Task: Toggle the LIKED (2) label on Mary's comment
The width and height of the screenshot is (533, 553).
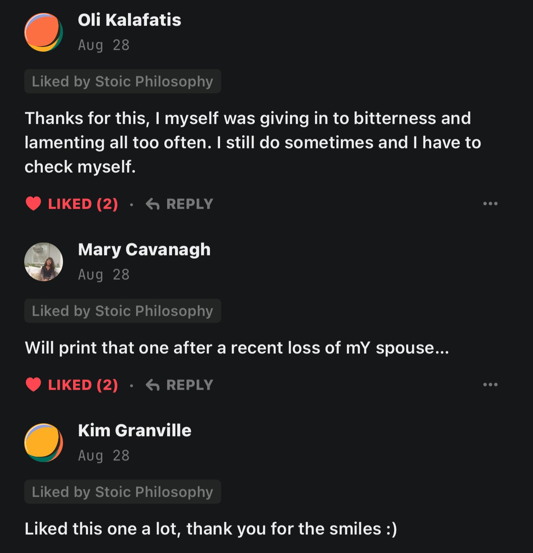Action: click(83, 385)
